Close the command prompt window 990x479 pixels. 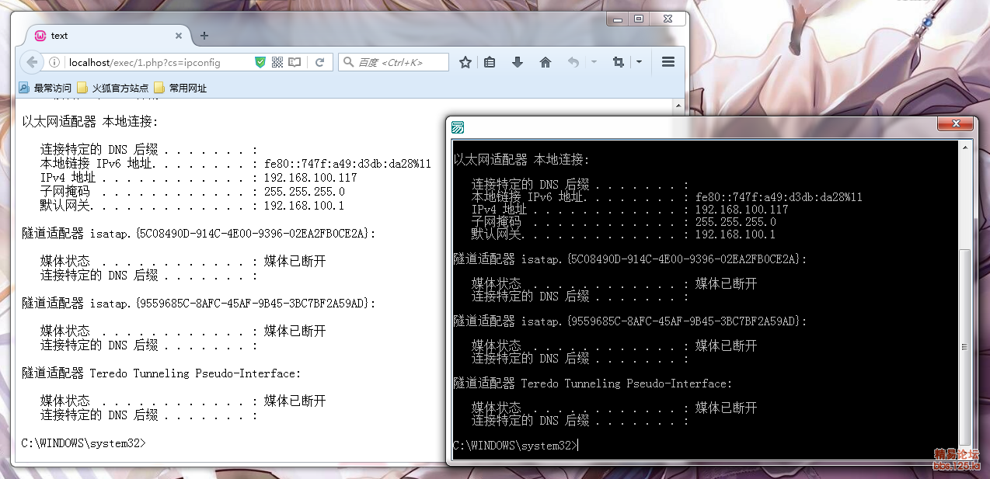pos(955,124)
